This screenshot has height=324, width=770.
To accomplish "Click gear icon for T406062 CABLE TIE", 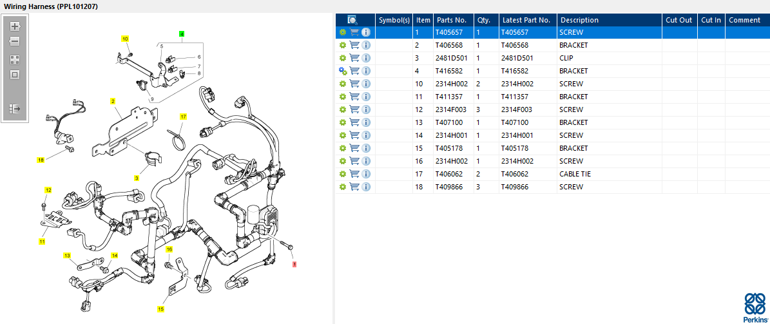I will [343, 174].
